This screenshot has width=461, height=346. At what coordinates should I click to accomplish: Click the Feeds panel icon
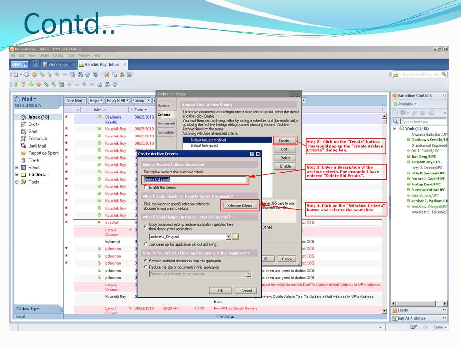395,310
